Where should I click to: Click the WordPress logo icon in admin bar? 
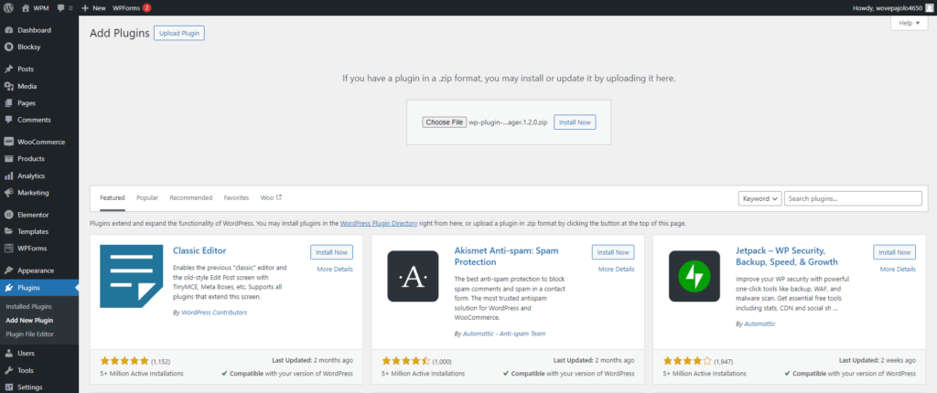[7, 8]
